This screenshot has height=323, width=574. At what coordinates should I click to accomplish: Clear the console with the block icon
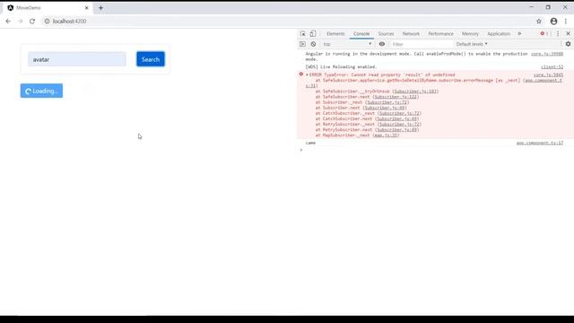point(313,44)
